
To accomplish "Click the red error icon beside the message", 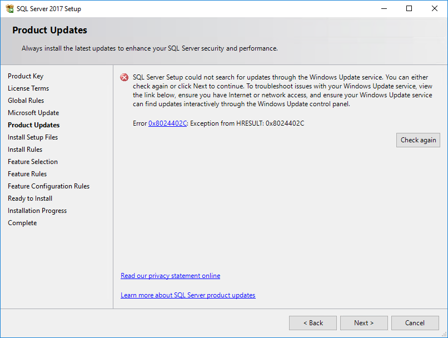I will click(x=125, y=77).
